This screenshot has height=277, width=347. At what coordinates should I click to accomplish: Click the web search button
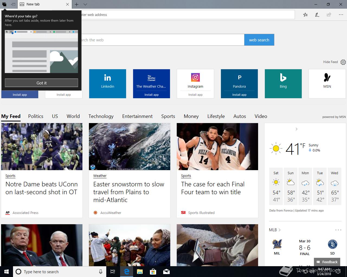tap(259, 40)
